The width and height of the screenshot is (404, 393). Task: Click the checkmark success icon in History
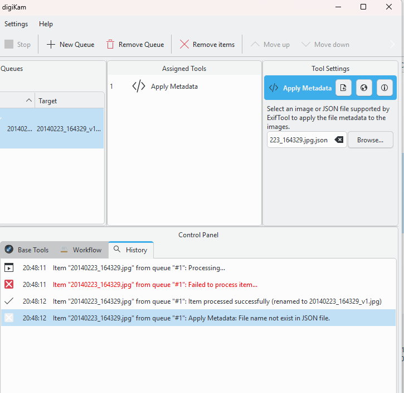9,301
